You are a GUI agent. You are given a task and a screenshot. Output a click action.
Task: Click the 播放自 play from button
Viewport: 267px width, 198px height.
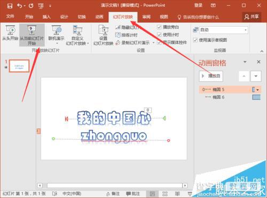pos(211,76)
